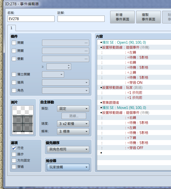Click the 名稱 field containing EV278
The image size is (171, 189).
pos(31,19)
